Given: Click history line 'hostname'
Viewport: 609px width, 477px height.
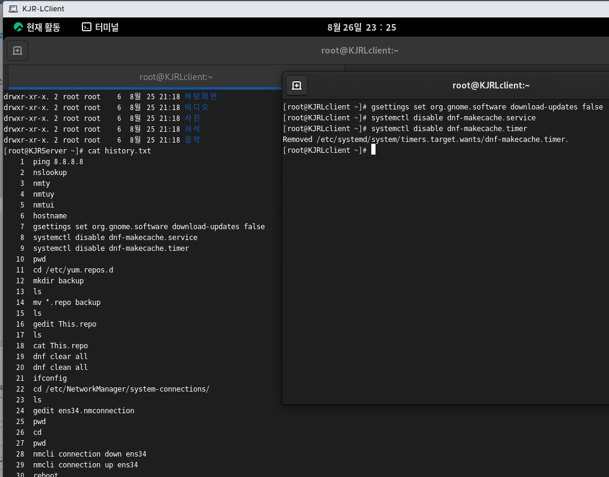Looking at the screenshot, I should coord(50,216).
